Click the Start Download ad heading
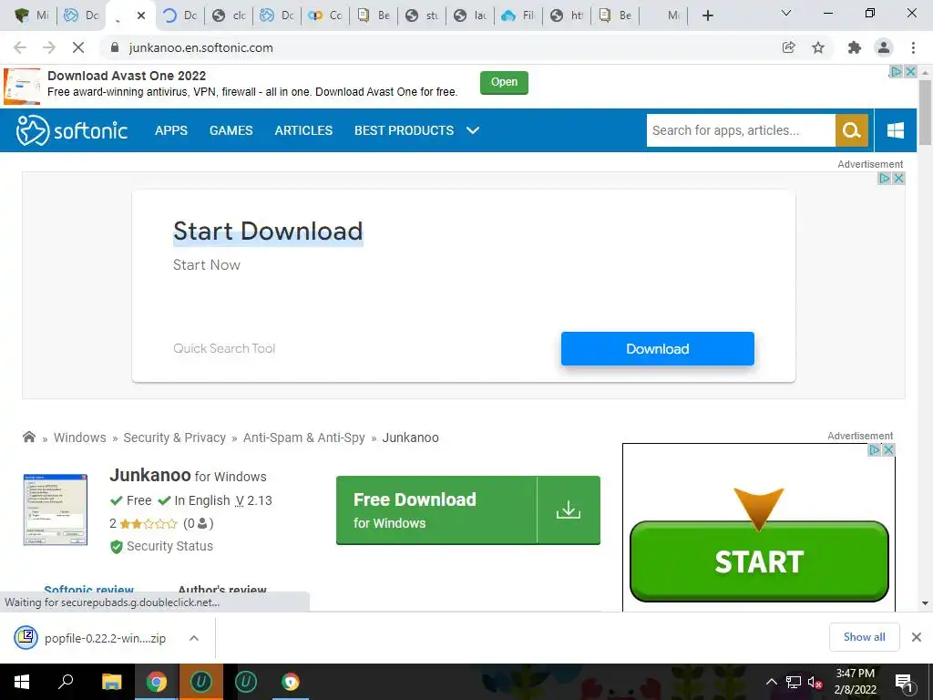 pyautogui.click(x=268, y=231)
